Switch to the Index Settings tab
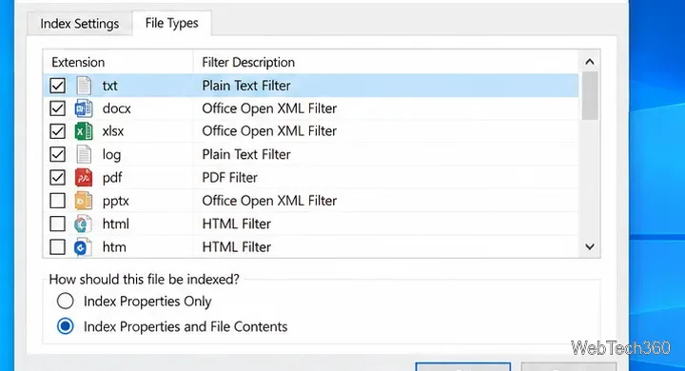 80,23
